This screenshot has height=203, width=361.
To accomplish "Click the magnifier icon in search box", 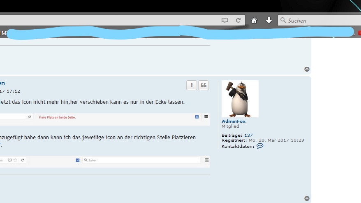I will tap(283, 20).
